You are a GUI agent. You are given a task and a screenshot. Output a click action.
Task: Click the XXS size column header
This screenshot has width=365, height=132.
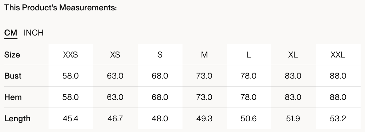point(71,55)
